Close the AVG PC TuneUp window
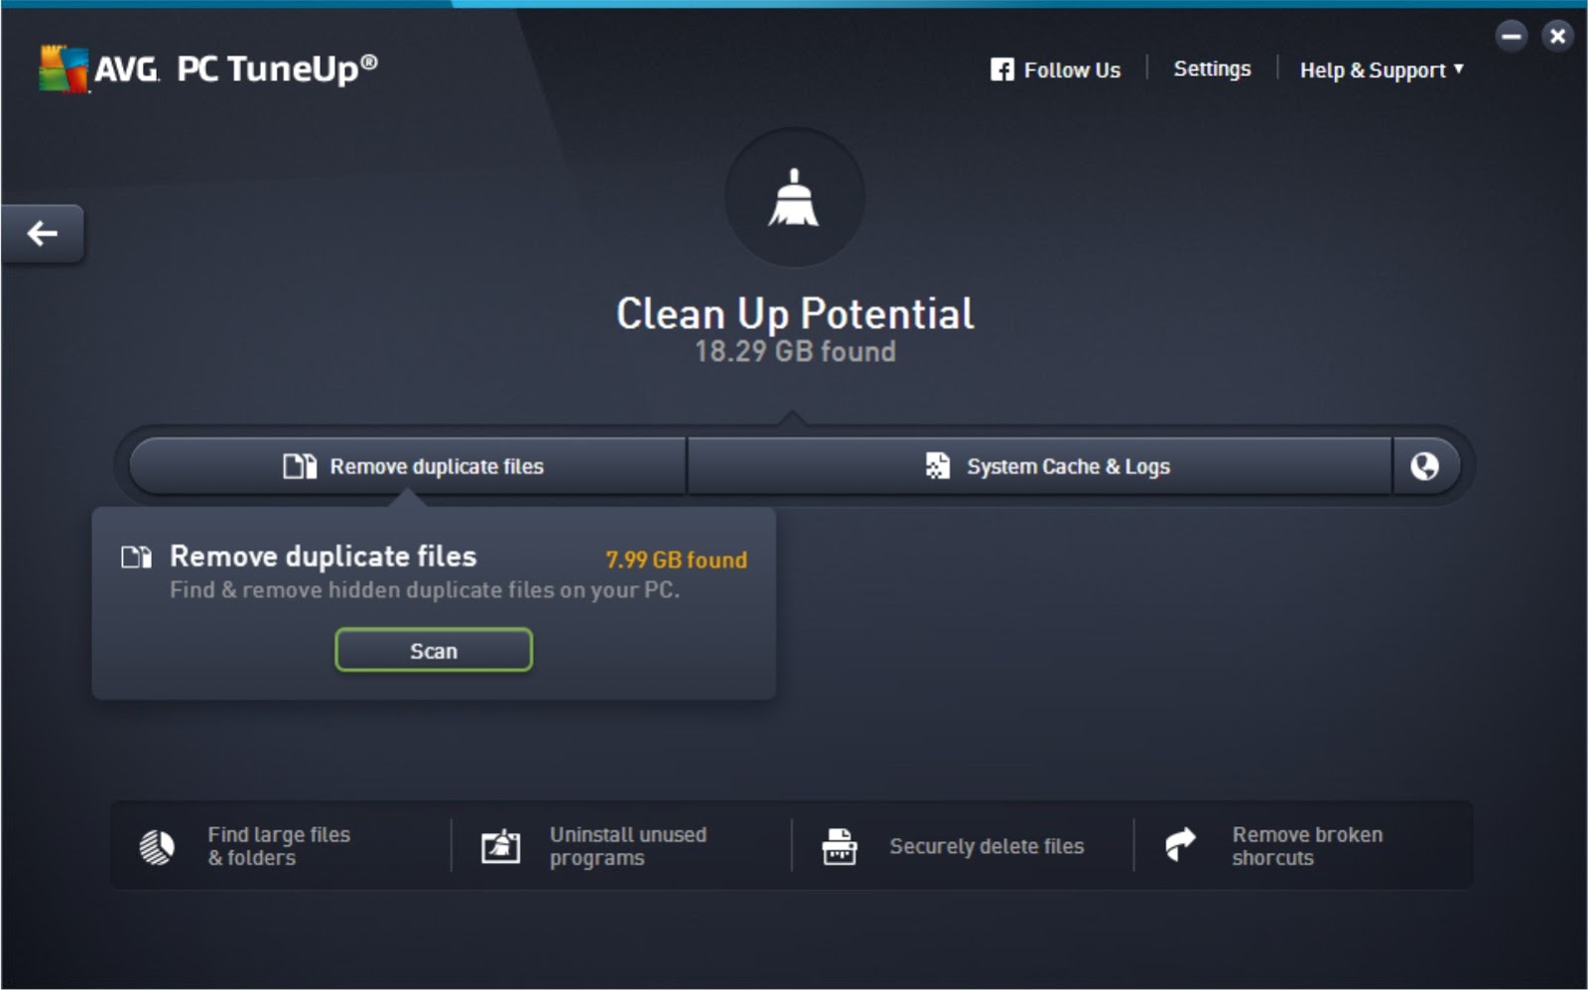 (1557, 37)
